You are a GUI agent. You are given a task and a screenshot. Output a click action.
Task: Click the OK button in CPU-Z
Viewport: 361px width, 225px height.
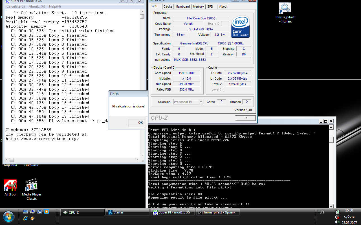click(245, 118)
